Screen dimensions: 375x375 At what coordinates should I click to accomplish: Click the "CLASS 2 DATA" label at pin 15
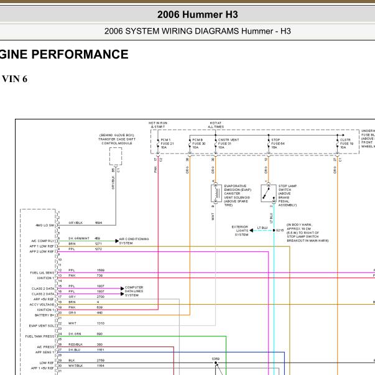click(43, 289)
